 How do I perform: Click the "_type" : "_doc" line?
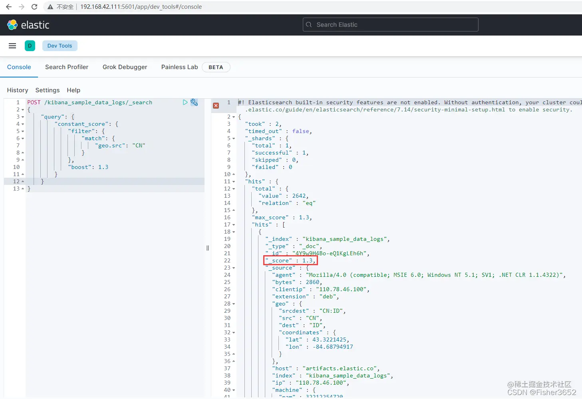pyautogui.click(x=294, y=246)
